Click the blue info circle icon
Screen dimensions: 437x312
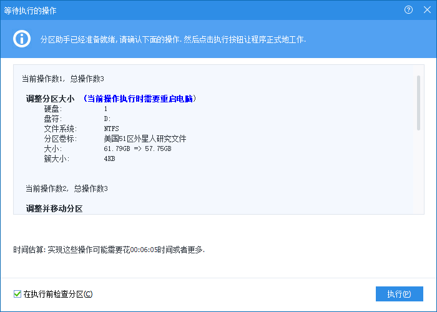tap(22, 39)
